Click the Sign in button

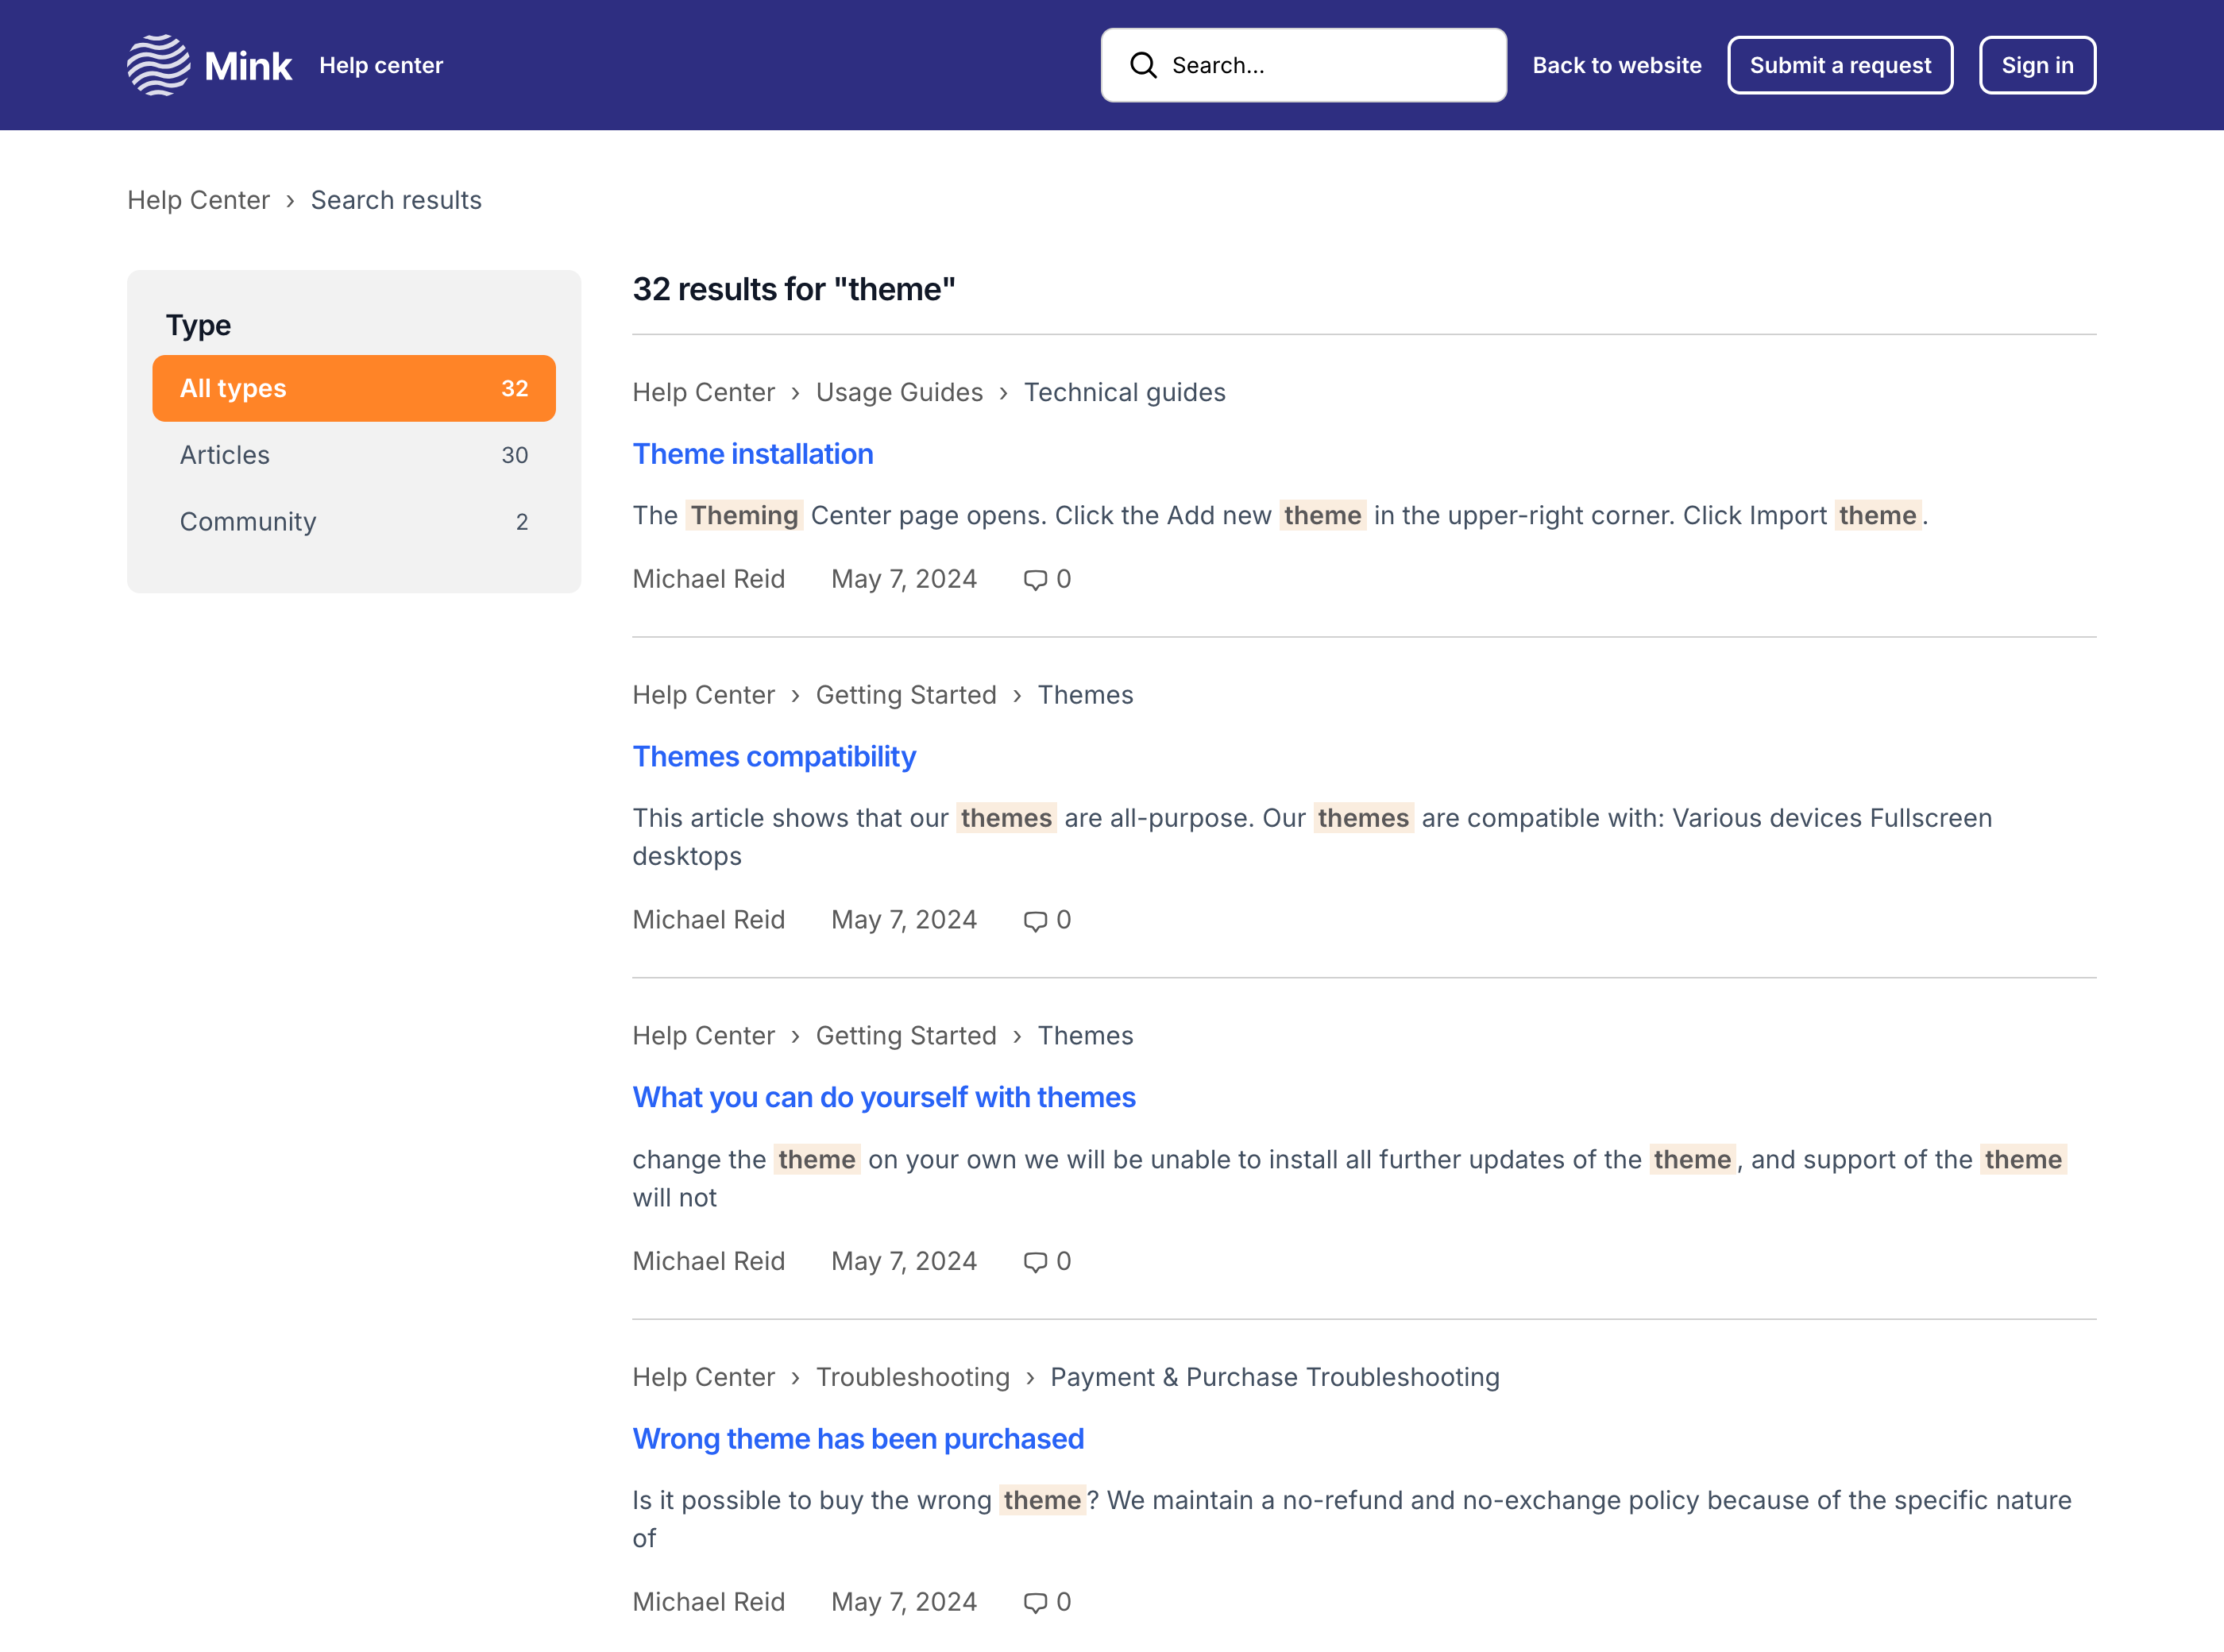coord(2037,65)
